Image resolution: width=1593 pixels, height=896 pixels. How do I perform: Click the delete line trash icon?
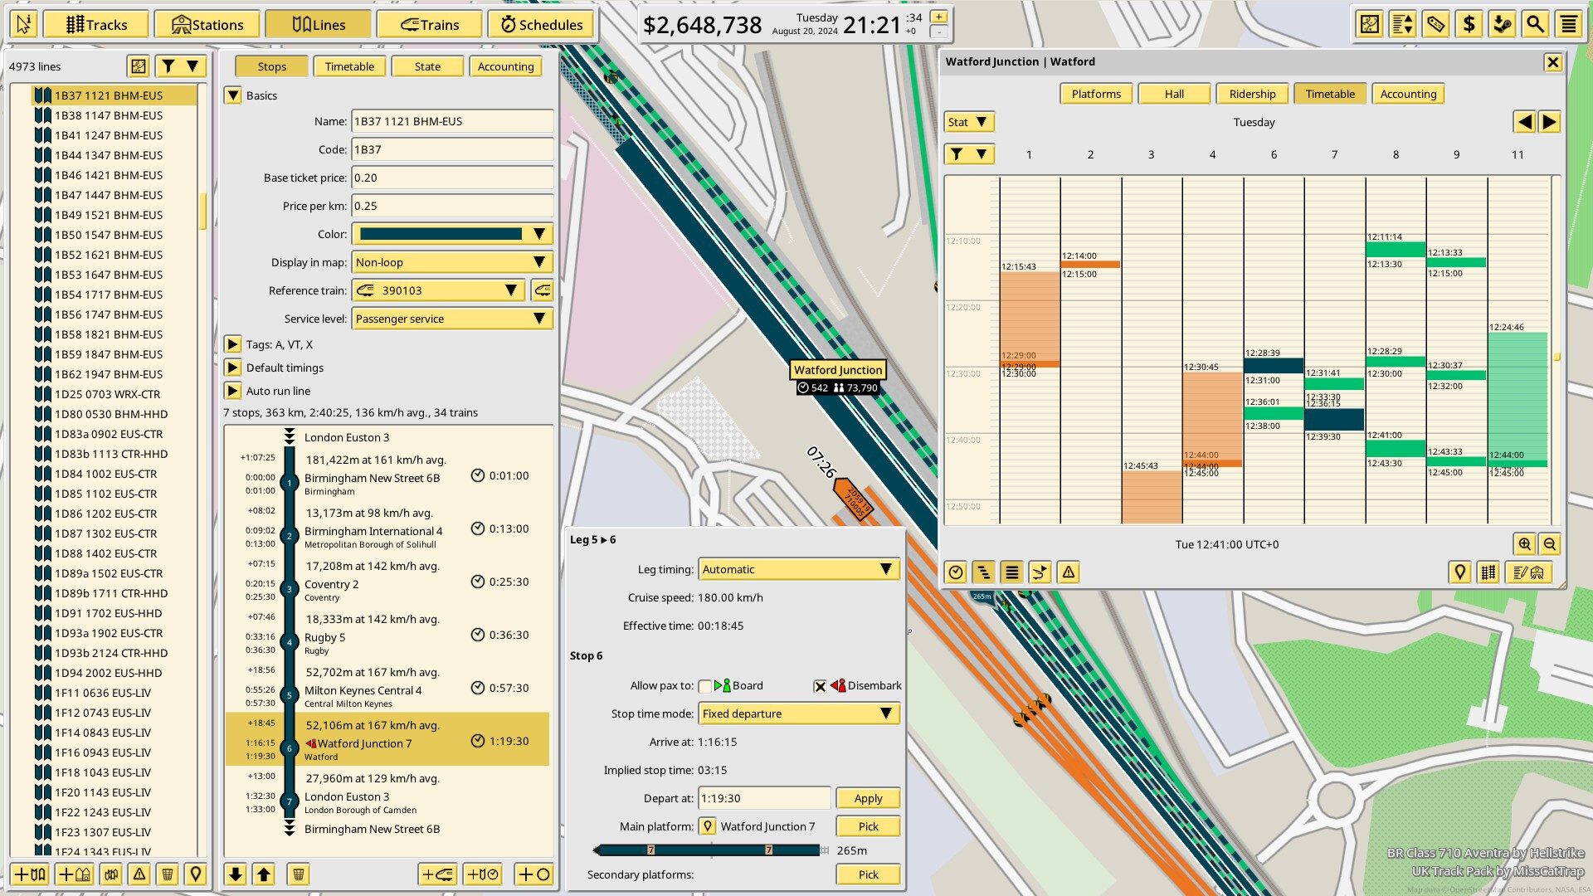coord(165,875)
